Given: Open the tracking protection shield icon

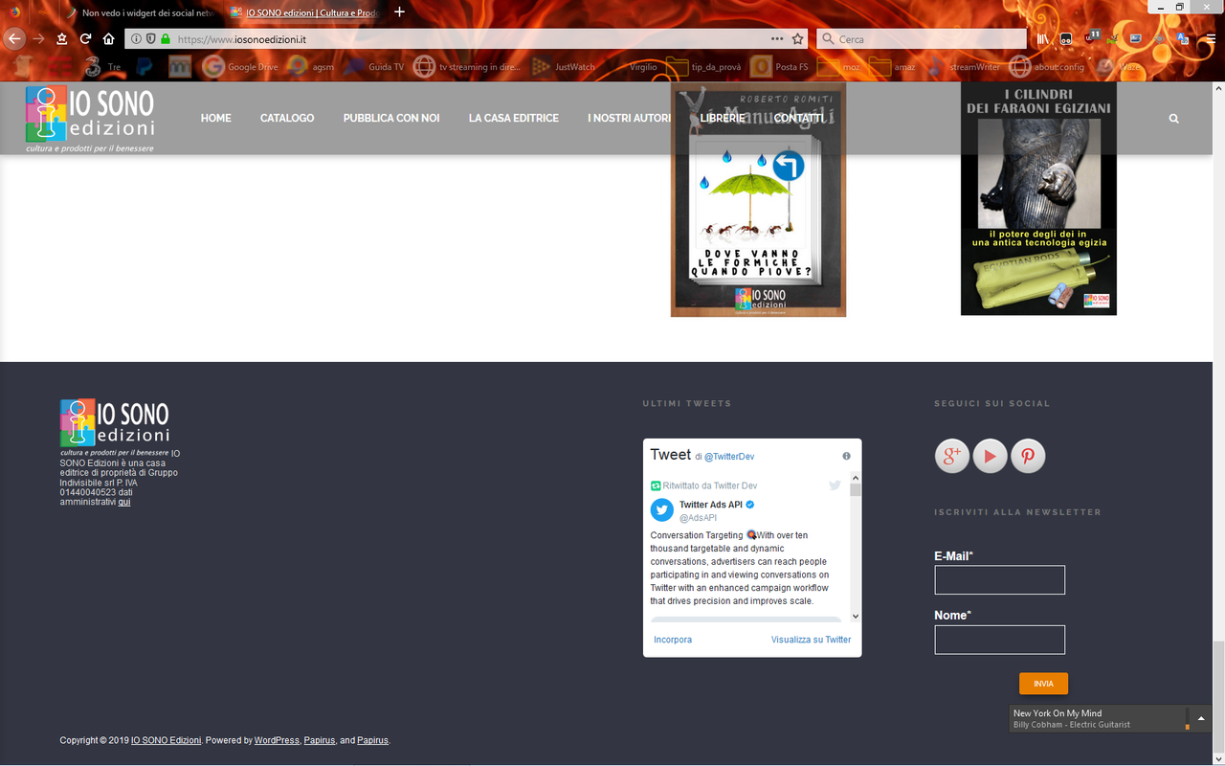Looking at the screenshot, I should pyautogui.click(x=150, y=39).
